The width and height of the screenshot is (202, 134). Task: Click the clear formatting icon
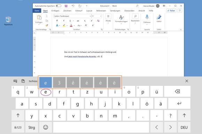pyautogui.click(x=98, y=21)
